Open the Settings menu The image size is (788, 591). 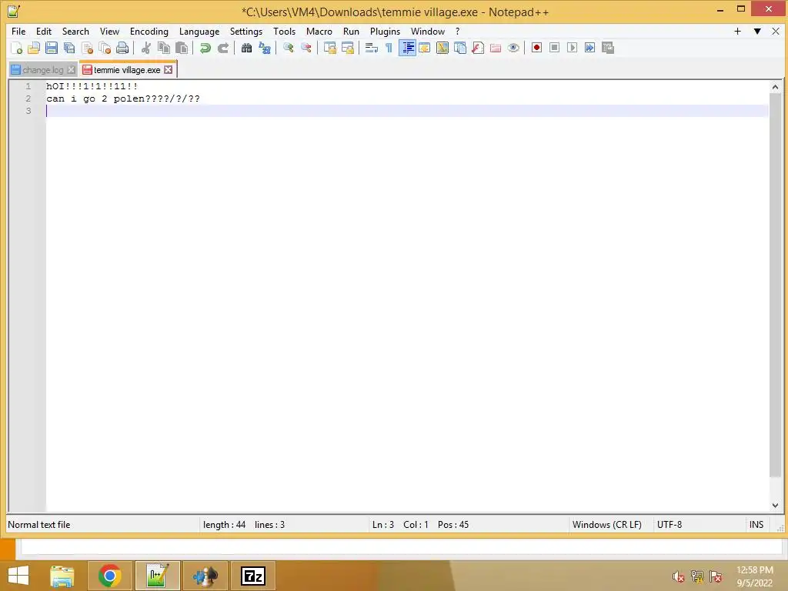coord(246,31)
